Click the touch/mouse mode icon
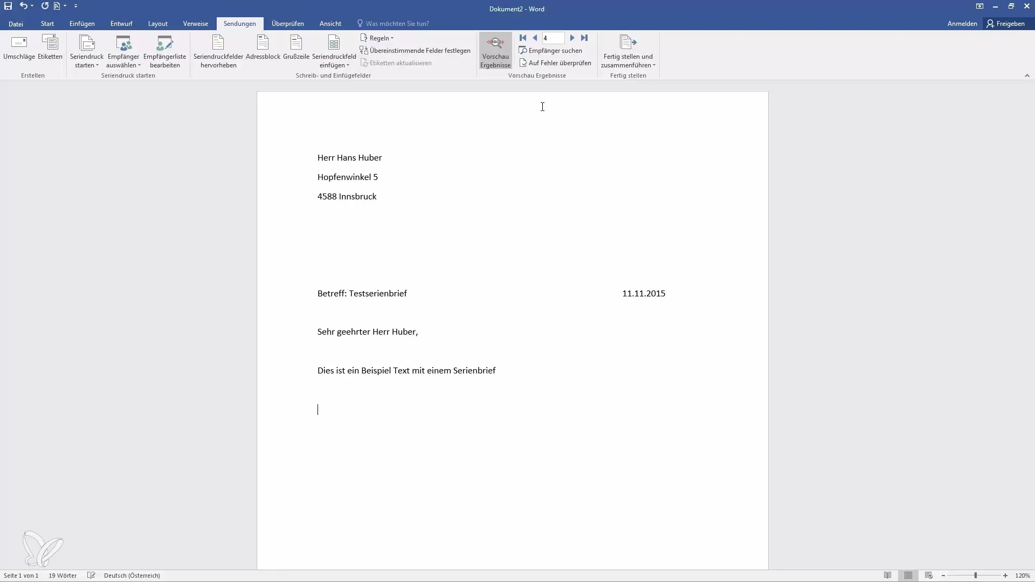Image resolution: width=1035 pixels, height=582 pixels. (x=57, y=6)
